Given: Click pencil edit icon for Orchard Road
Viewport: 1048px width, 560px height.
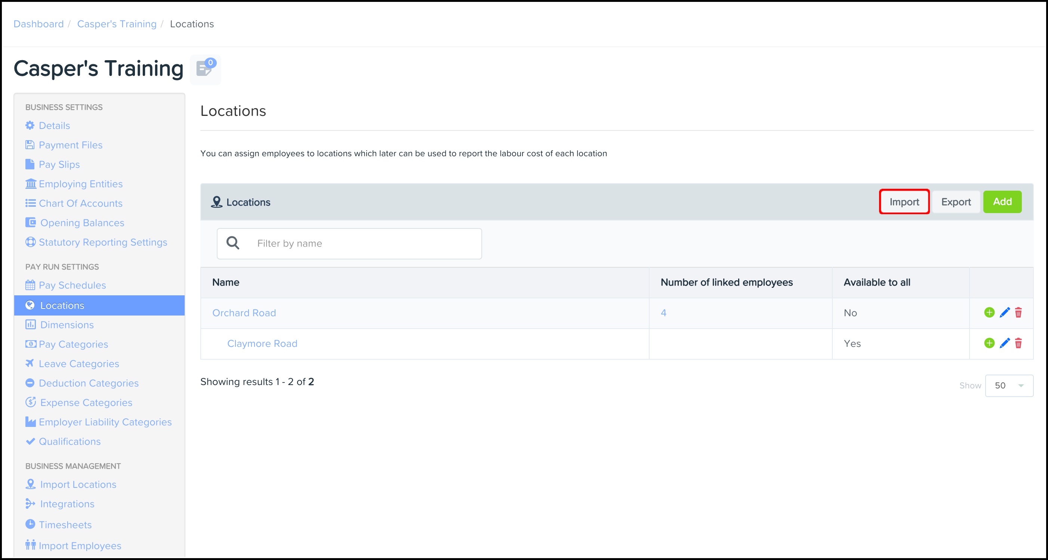Looking at the screenshot, I should point(1005,313).
